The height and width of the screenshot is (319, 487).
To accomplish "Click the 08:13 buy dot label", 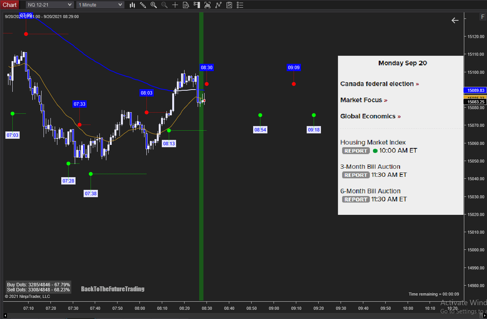I will [x=169, y=144].
